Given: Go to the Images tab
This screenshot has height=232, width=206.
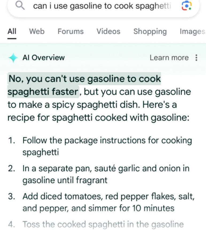Looking at the screenshot, I should [192, 32].
